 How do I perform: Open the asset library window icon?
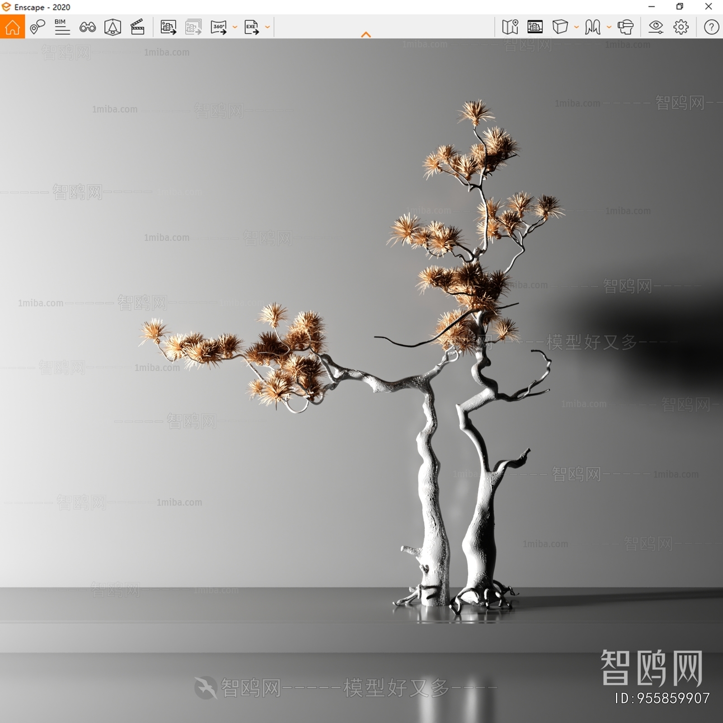(x=535, y=27)
